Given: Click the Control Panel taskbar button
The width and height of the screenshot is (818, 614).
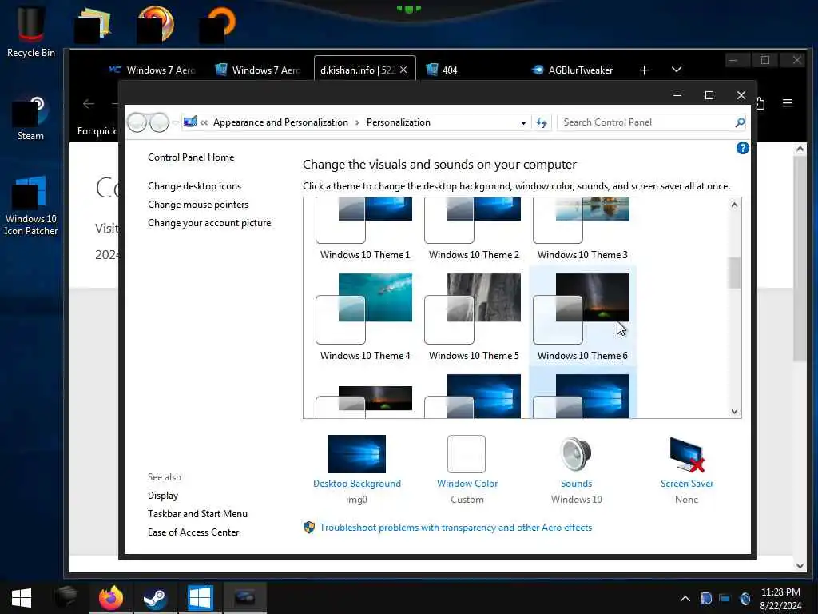Looking at the screenshot, I should point(244,598).
